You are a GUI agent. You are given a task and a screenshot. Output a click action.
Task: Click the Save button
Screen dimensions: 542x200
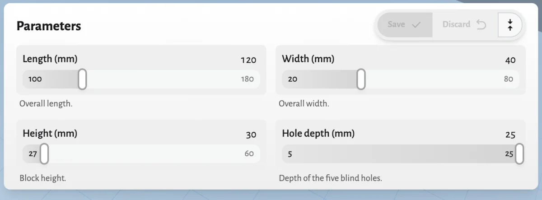[405, 24]
